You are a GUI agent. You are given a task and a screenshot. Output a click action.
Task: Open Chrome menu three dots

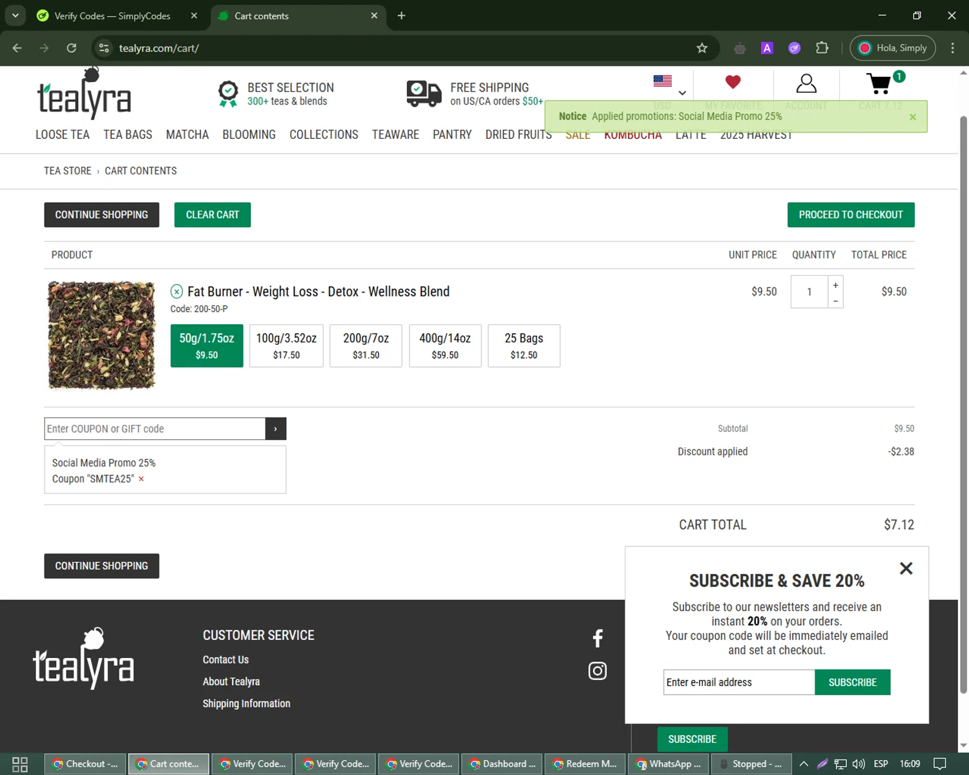pos(952,48)
